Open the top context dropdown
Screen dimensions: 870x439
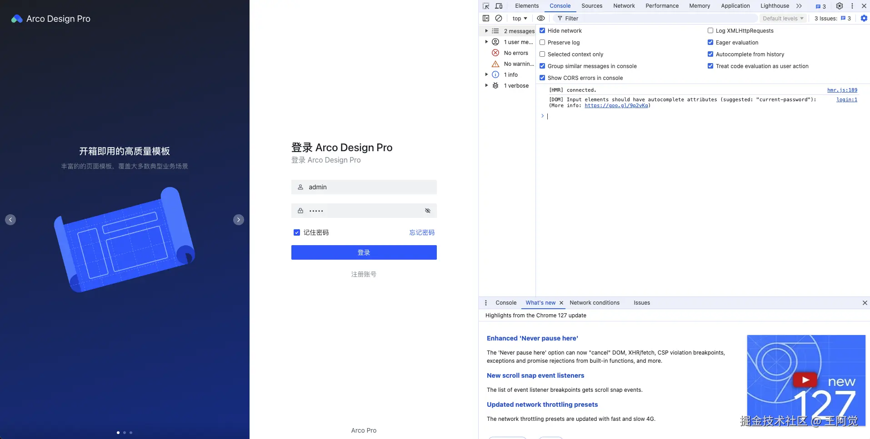[x=520, y=19]
